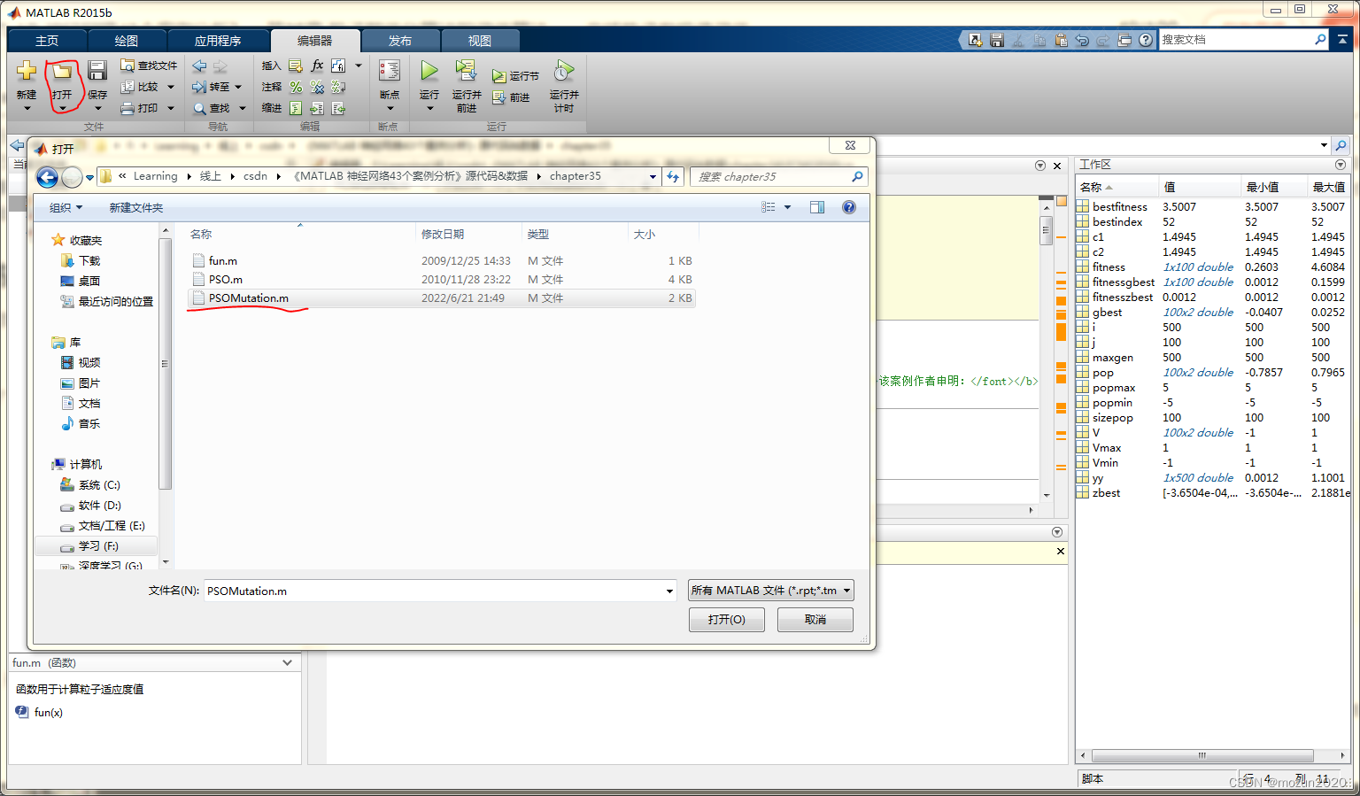The height and width of the screenshot is (796, 1360).
Task: Insert a section using the 插入 section icon
Action: click(296, 66)
